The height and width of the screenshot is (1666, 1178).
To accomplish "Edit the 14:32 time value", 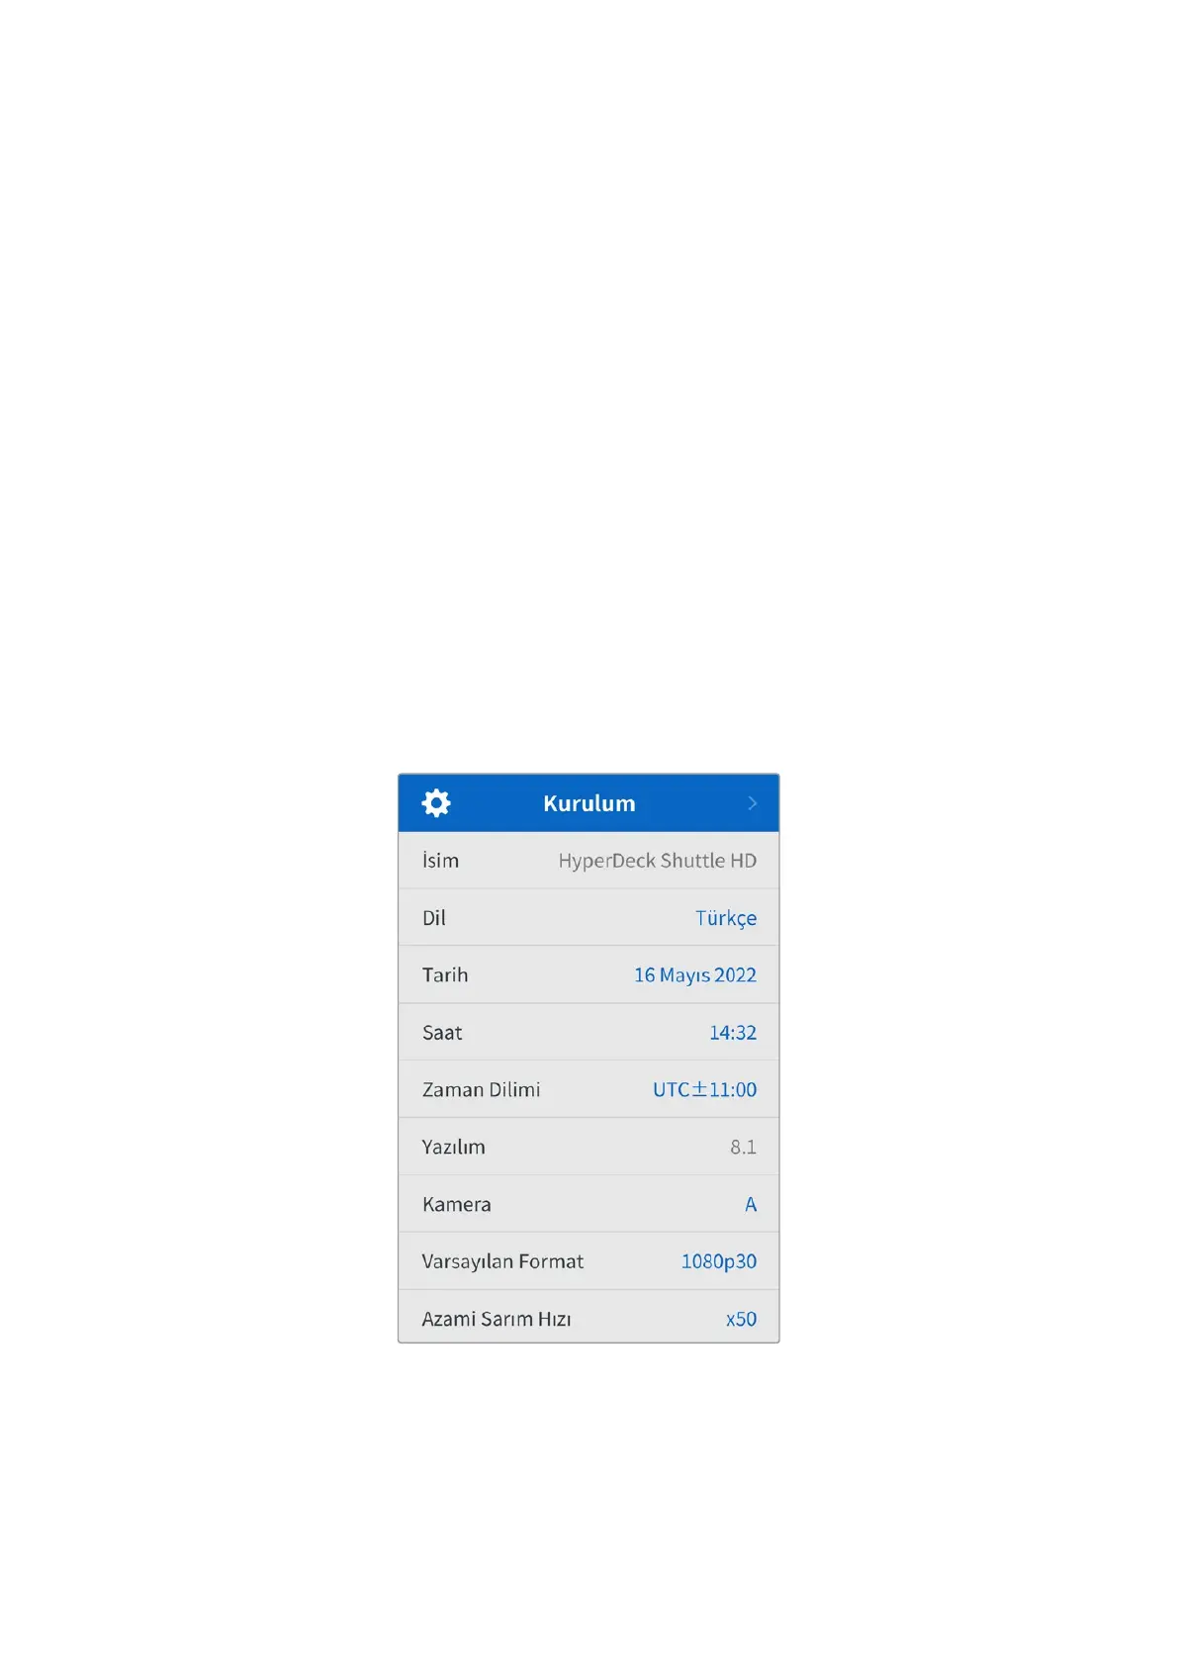I will point(733,1033).
